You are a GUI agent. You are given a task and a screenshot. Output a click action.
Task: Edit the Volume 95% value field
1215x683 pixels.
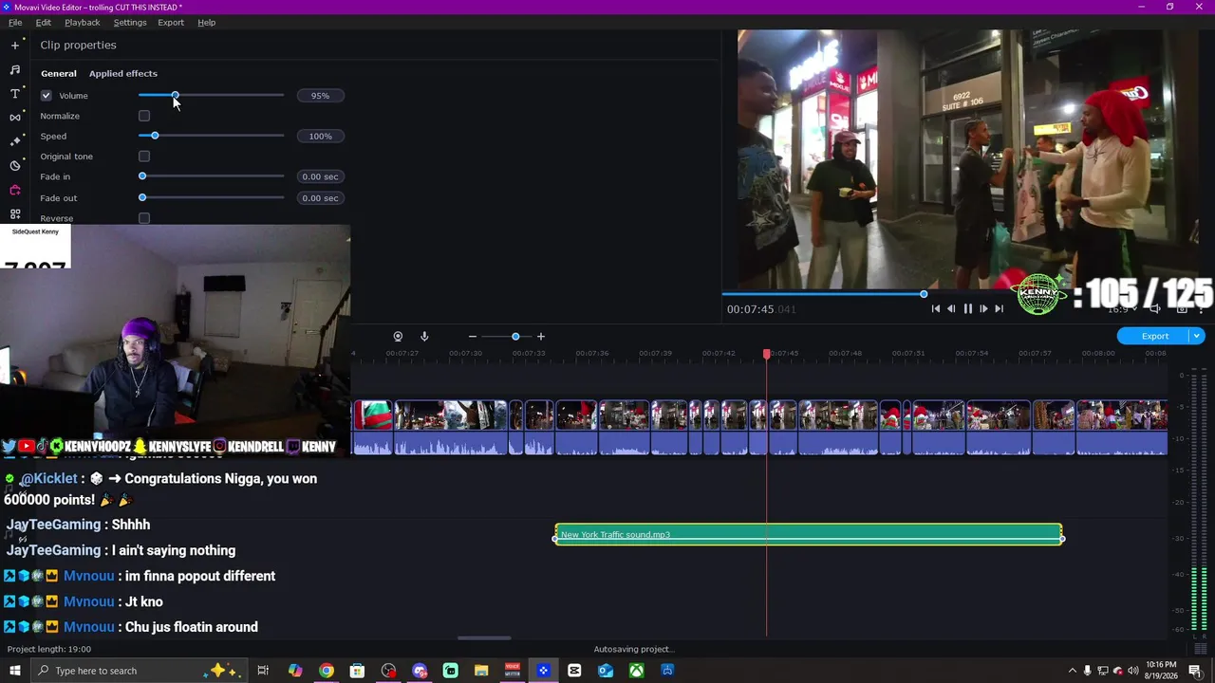(x=320, y=96)
